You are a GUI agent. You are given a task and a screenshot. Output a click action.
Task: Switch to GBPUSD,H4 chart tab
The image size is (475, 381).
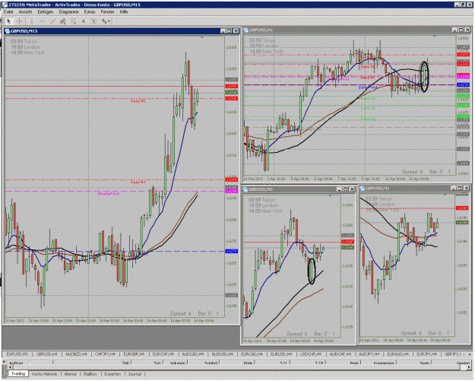46,354
